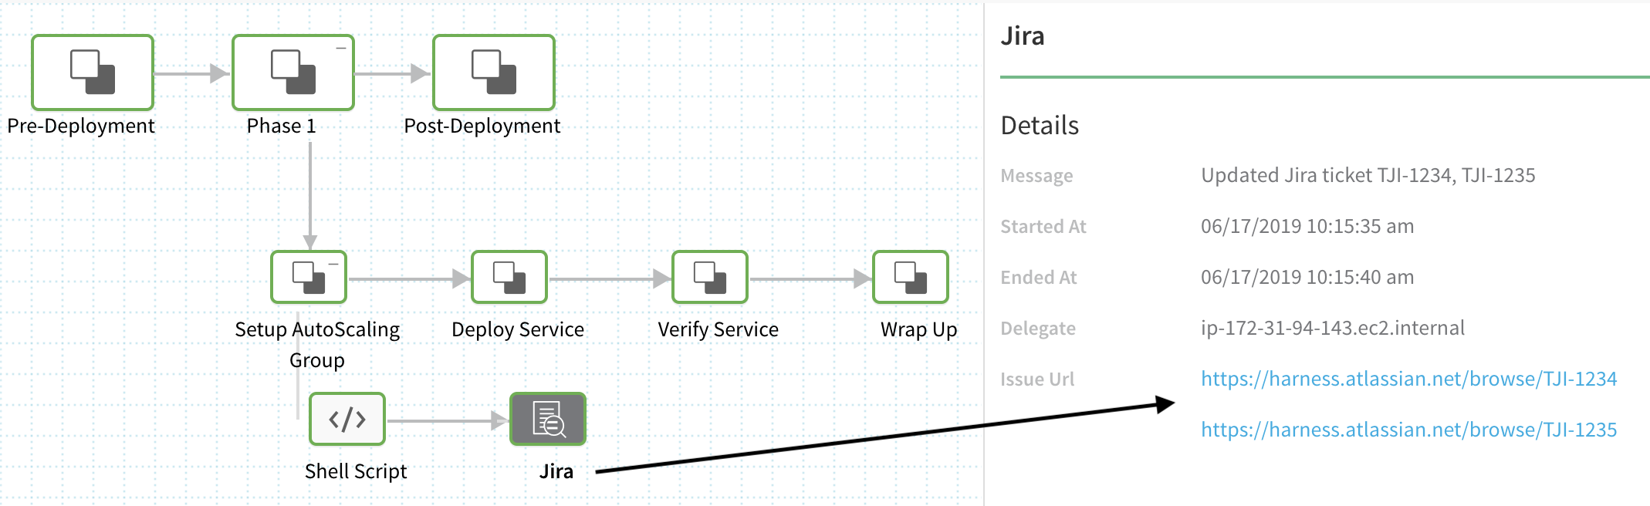The width and height of the screenshot is (1650, 506).
Task: Click the 'Details' section heading
Action: [x=1040, y=126]
